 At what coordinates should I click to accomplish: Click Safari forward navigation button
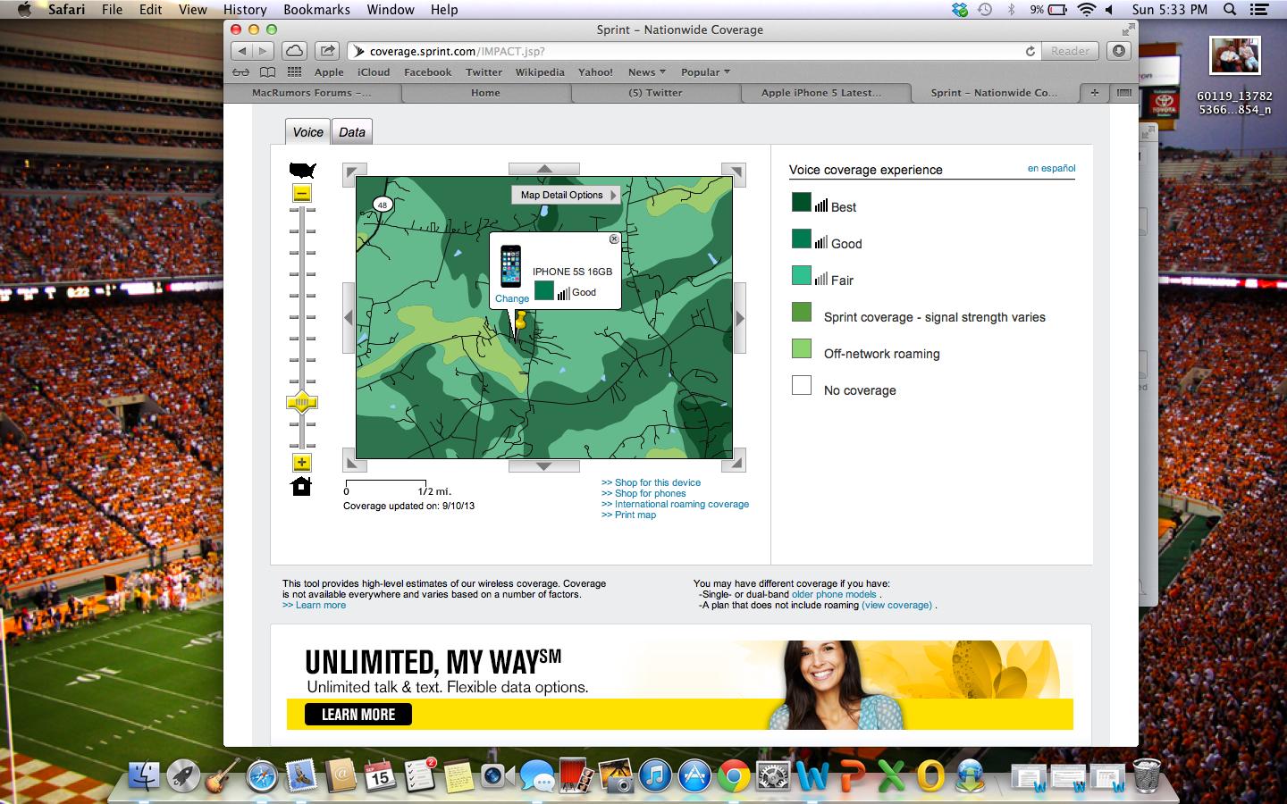264,51
